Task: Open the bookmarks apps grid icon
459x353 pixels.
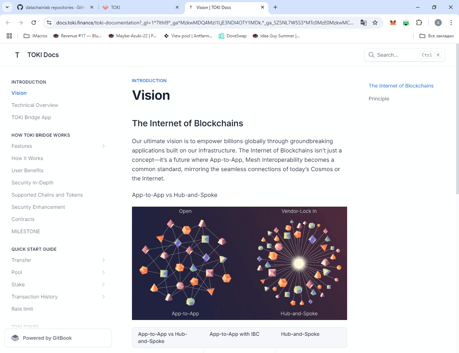Action: pos(9,36)
